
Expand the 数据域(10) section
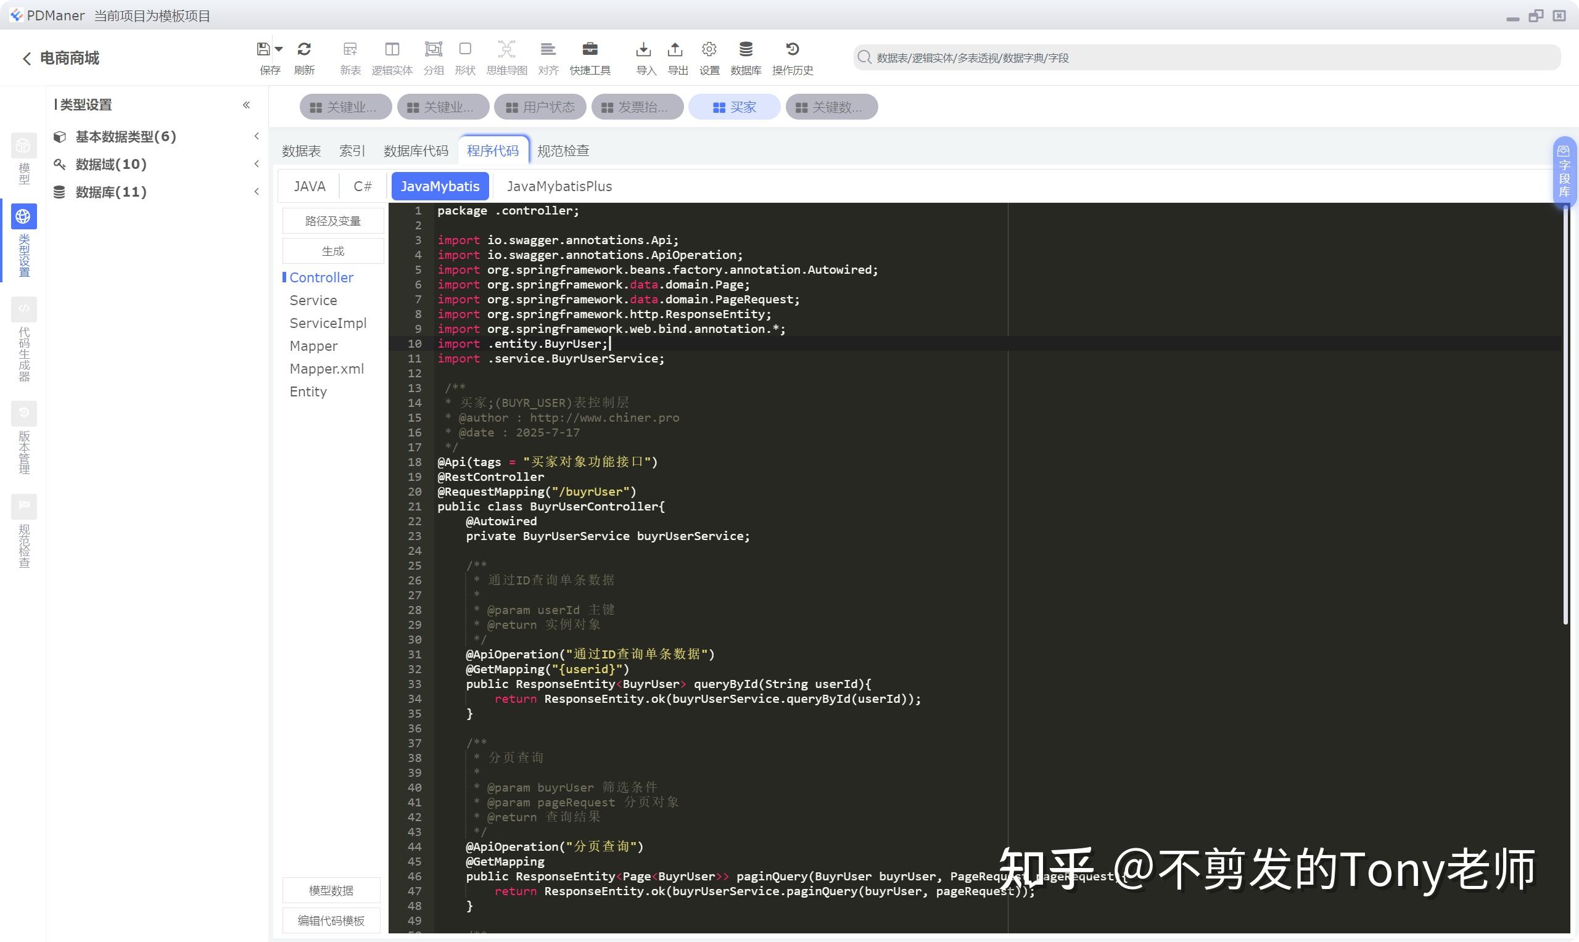tap(256, 164)
